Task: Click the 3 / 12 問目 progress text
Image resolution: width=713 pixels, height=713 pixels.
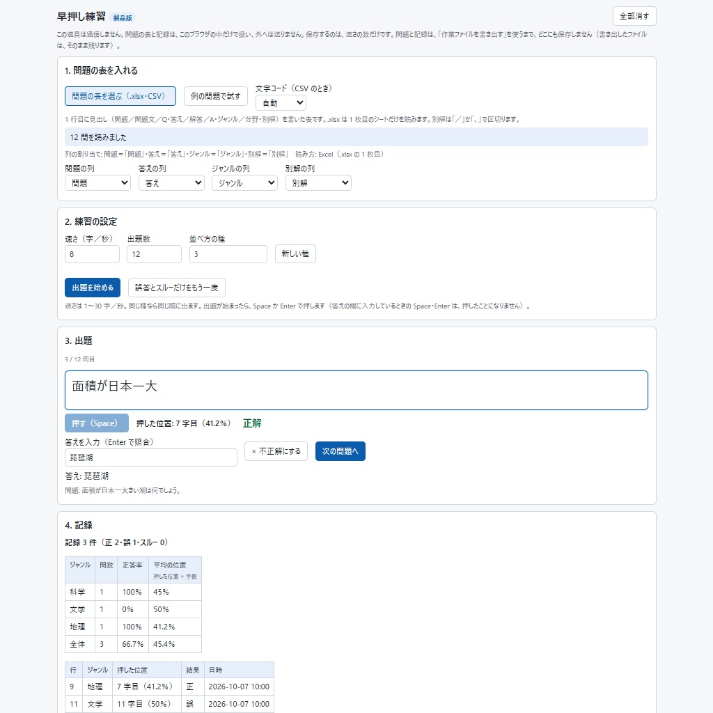Action: (79, 359)
